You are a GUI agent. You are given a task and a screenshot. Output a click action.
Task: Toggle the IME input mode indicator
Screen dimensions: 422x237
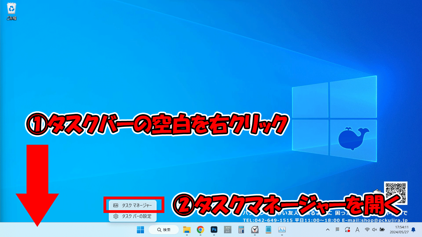point(357,230)
